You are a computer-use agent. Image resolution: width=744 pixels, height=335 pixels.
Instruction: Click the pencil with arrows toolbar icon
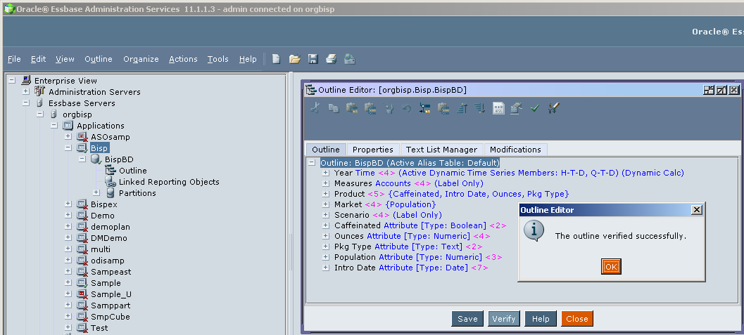tap(553, 108)
